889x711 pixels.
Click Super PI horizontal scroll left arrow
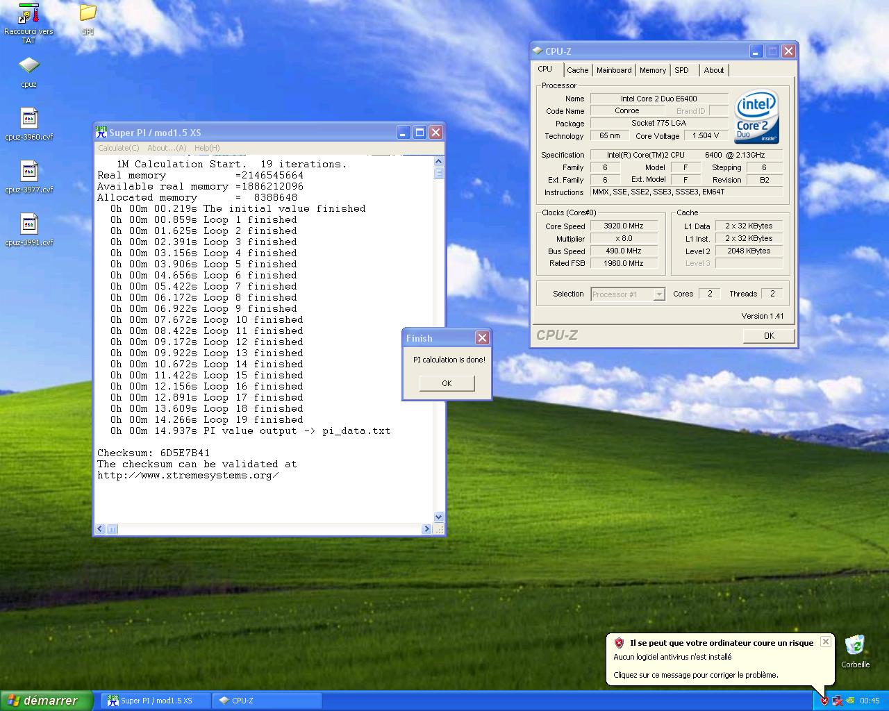coord(100,529)
